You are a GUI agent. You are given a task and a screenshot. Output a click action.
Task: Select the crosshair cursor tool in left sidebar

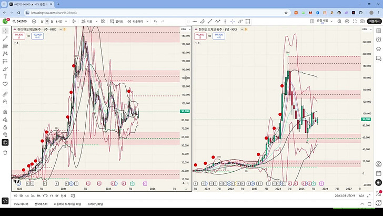pyautogui.click(x=5, y=31)
